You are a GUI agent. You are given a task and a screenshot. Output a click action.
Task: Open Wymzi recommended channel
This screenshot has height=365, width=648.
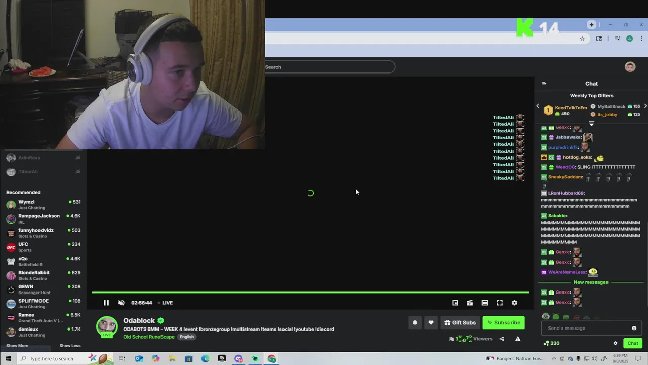[x=44, y=205]
